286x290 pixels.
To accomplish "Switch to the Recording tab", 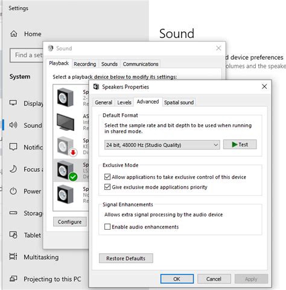I will (x=84, y=64).
